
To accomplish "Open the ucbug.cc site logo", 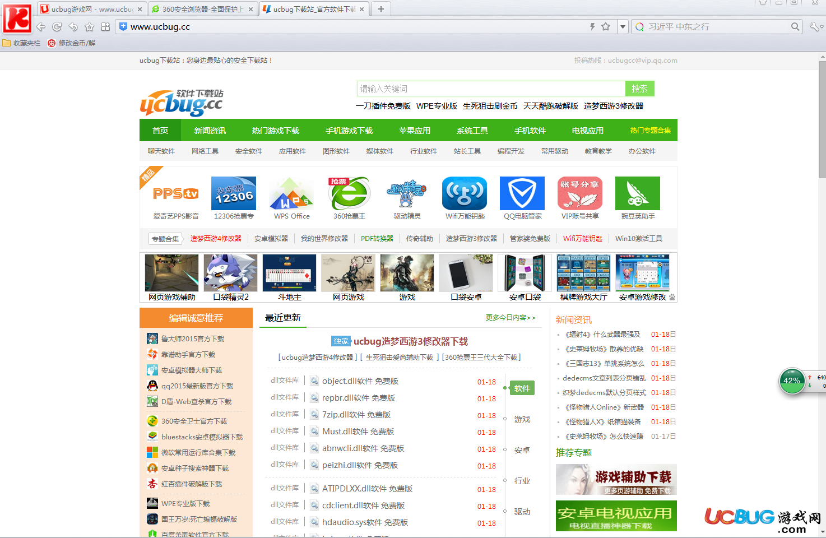I will pyautogui.click(x=182, y=103).
